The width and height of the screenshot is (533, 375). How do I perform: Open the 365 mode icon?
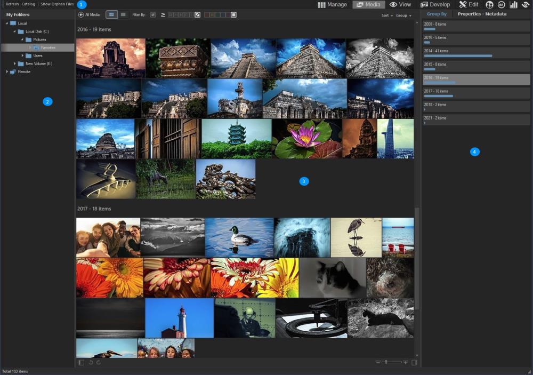pyautogui.click(x=502, y=5)
